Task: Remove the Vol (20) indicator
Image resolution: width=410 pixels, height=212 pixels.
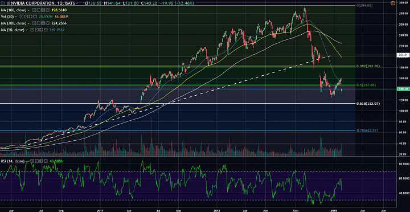Action: [35, 17]
